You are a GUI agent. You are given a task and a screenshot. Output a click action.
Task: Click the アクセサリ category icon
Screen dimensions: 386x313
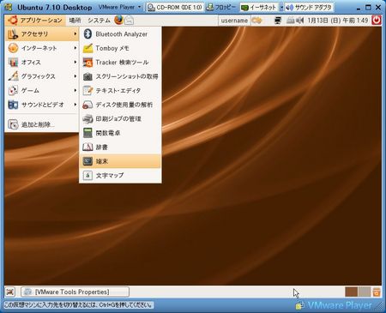(x=13, y=34)
